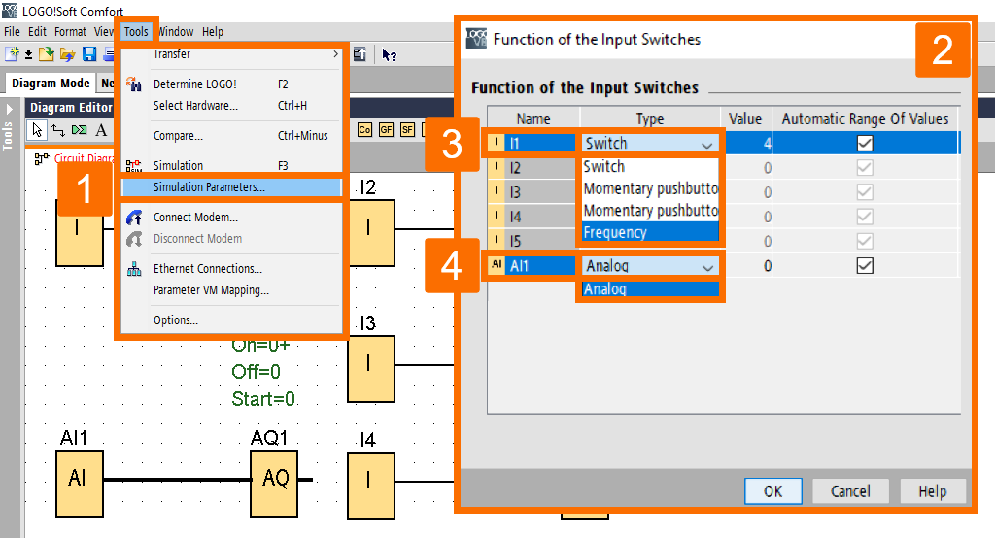
Task: Expand the collapsed Tools side panel
Action: click(x=9, y=109)
